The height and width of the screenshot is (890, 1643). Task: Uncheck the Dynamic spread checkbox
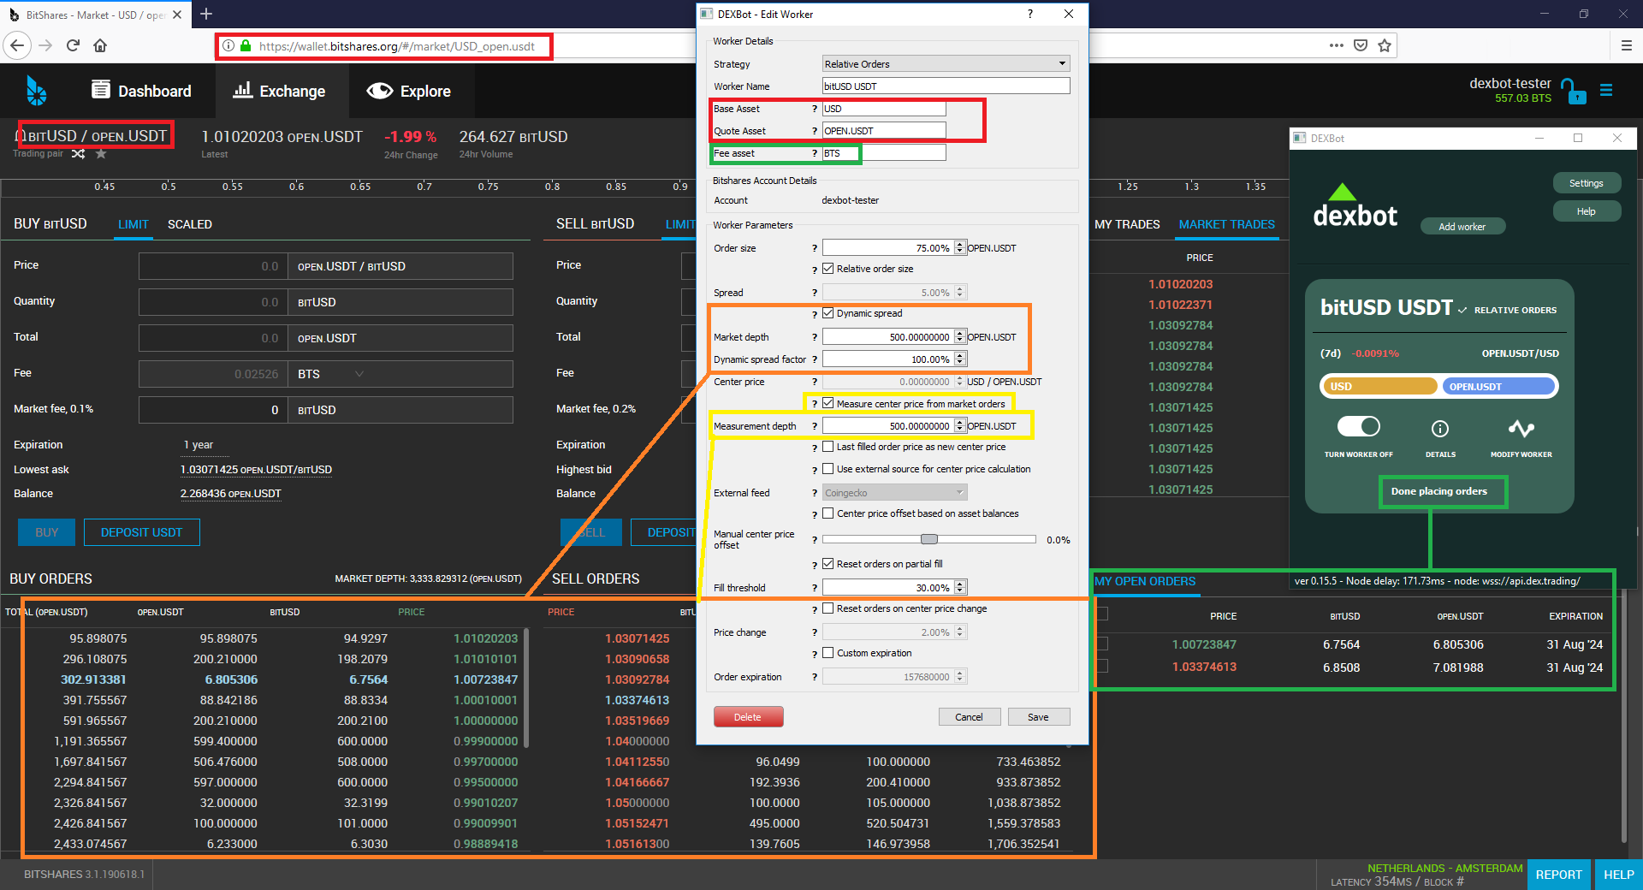pyautogui.click(x=828, y=313)
